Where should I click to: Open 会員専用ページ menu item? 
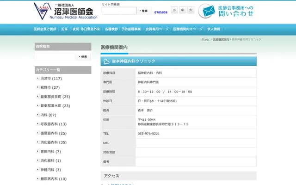coord(157,29)
